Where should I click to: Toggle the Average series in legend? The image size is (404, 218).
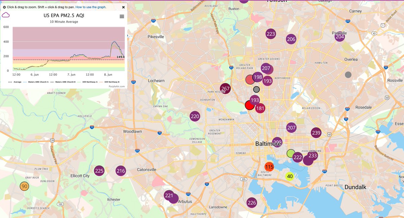(15, 82)
